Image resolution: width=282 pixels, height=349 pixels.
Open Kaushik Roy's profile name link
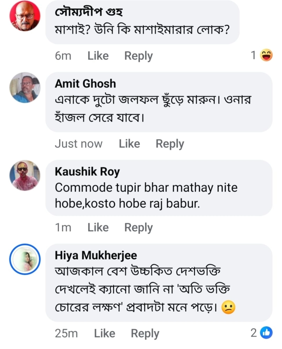(x=87, y=172)
